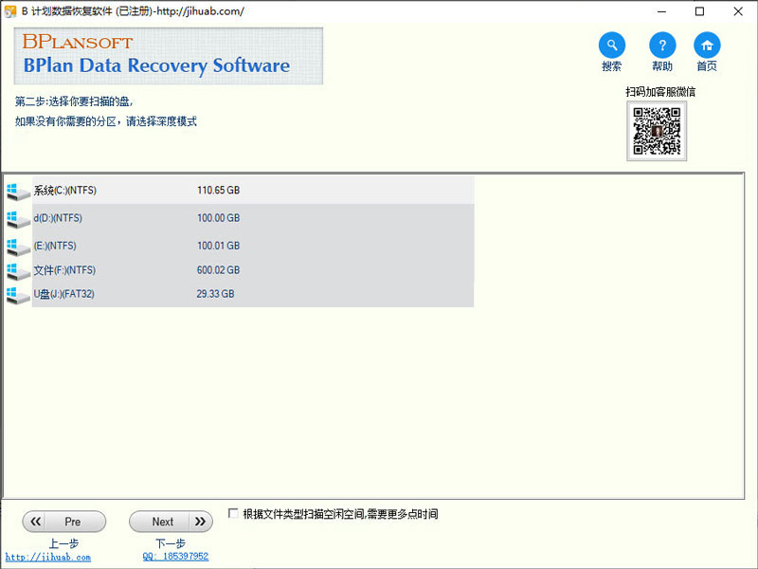Viewport: 758px width, 569px height.
Task: Enable scan free space by file type checkbox
Action: pos(233,513)
